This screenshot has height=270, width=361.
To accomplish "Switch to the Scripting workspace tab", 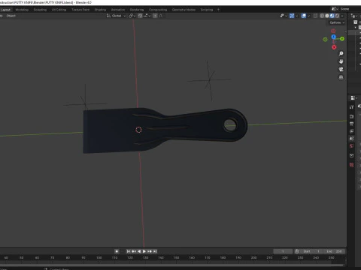I will (x=207, y=10).
